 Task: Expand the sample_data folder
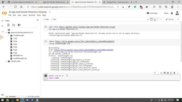pyautogui.click(x=6, y=61)
